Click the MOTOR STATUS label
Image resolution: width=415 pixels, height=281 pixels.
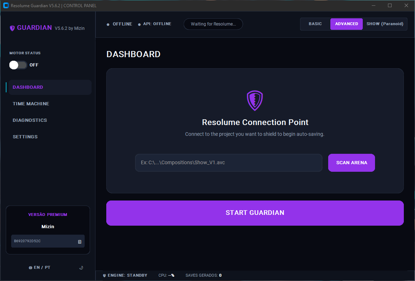[x=25, y=53]
